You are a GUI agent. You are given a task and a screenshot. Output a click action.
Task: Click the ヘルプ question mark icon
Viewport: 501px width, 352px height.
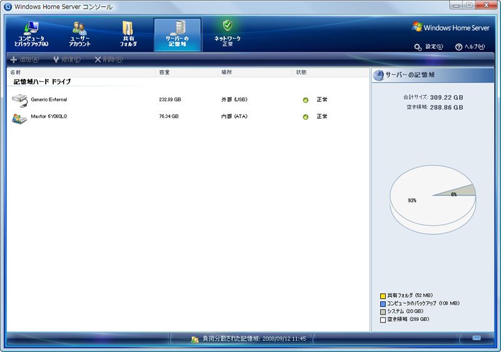click(459, 48)
